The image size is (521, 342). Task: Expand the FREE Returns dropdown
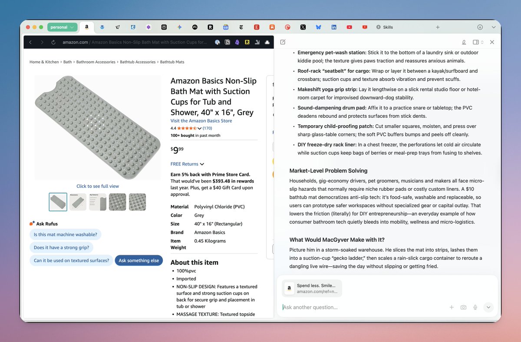187,164
